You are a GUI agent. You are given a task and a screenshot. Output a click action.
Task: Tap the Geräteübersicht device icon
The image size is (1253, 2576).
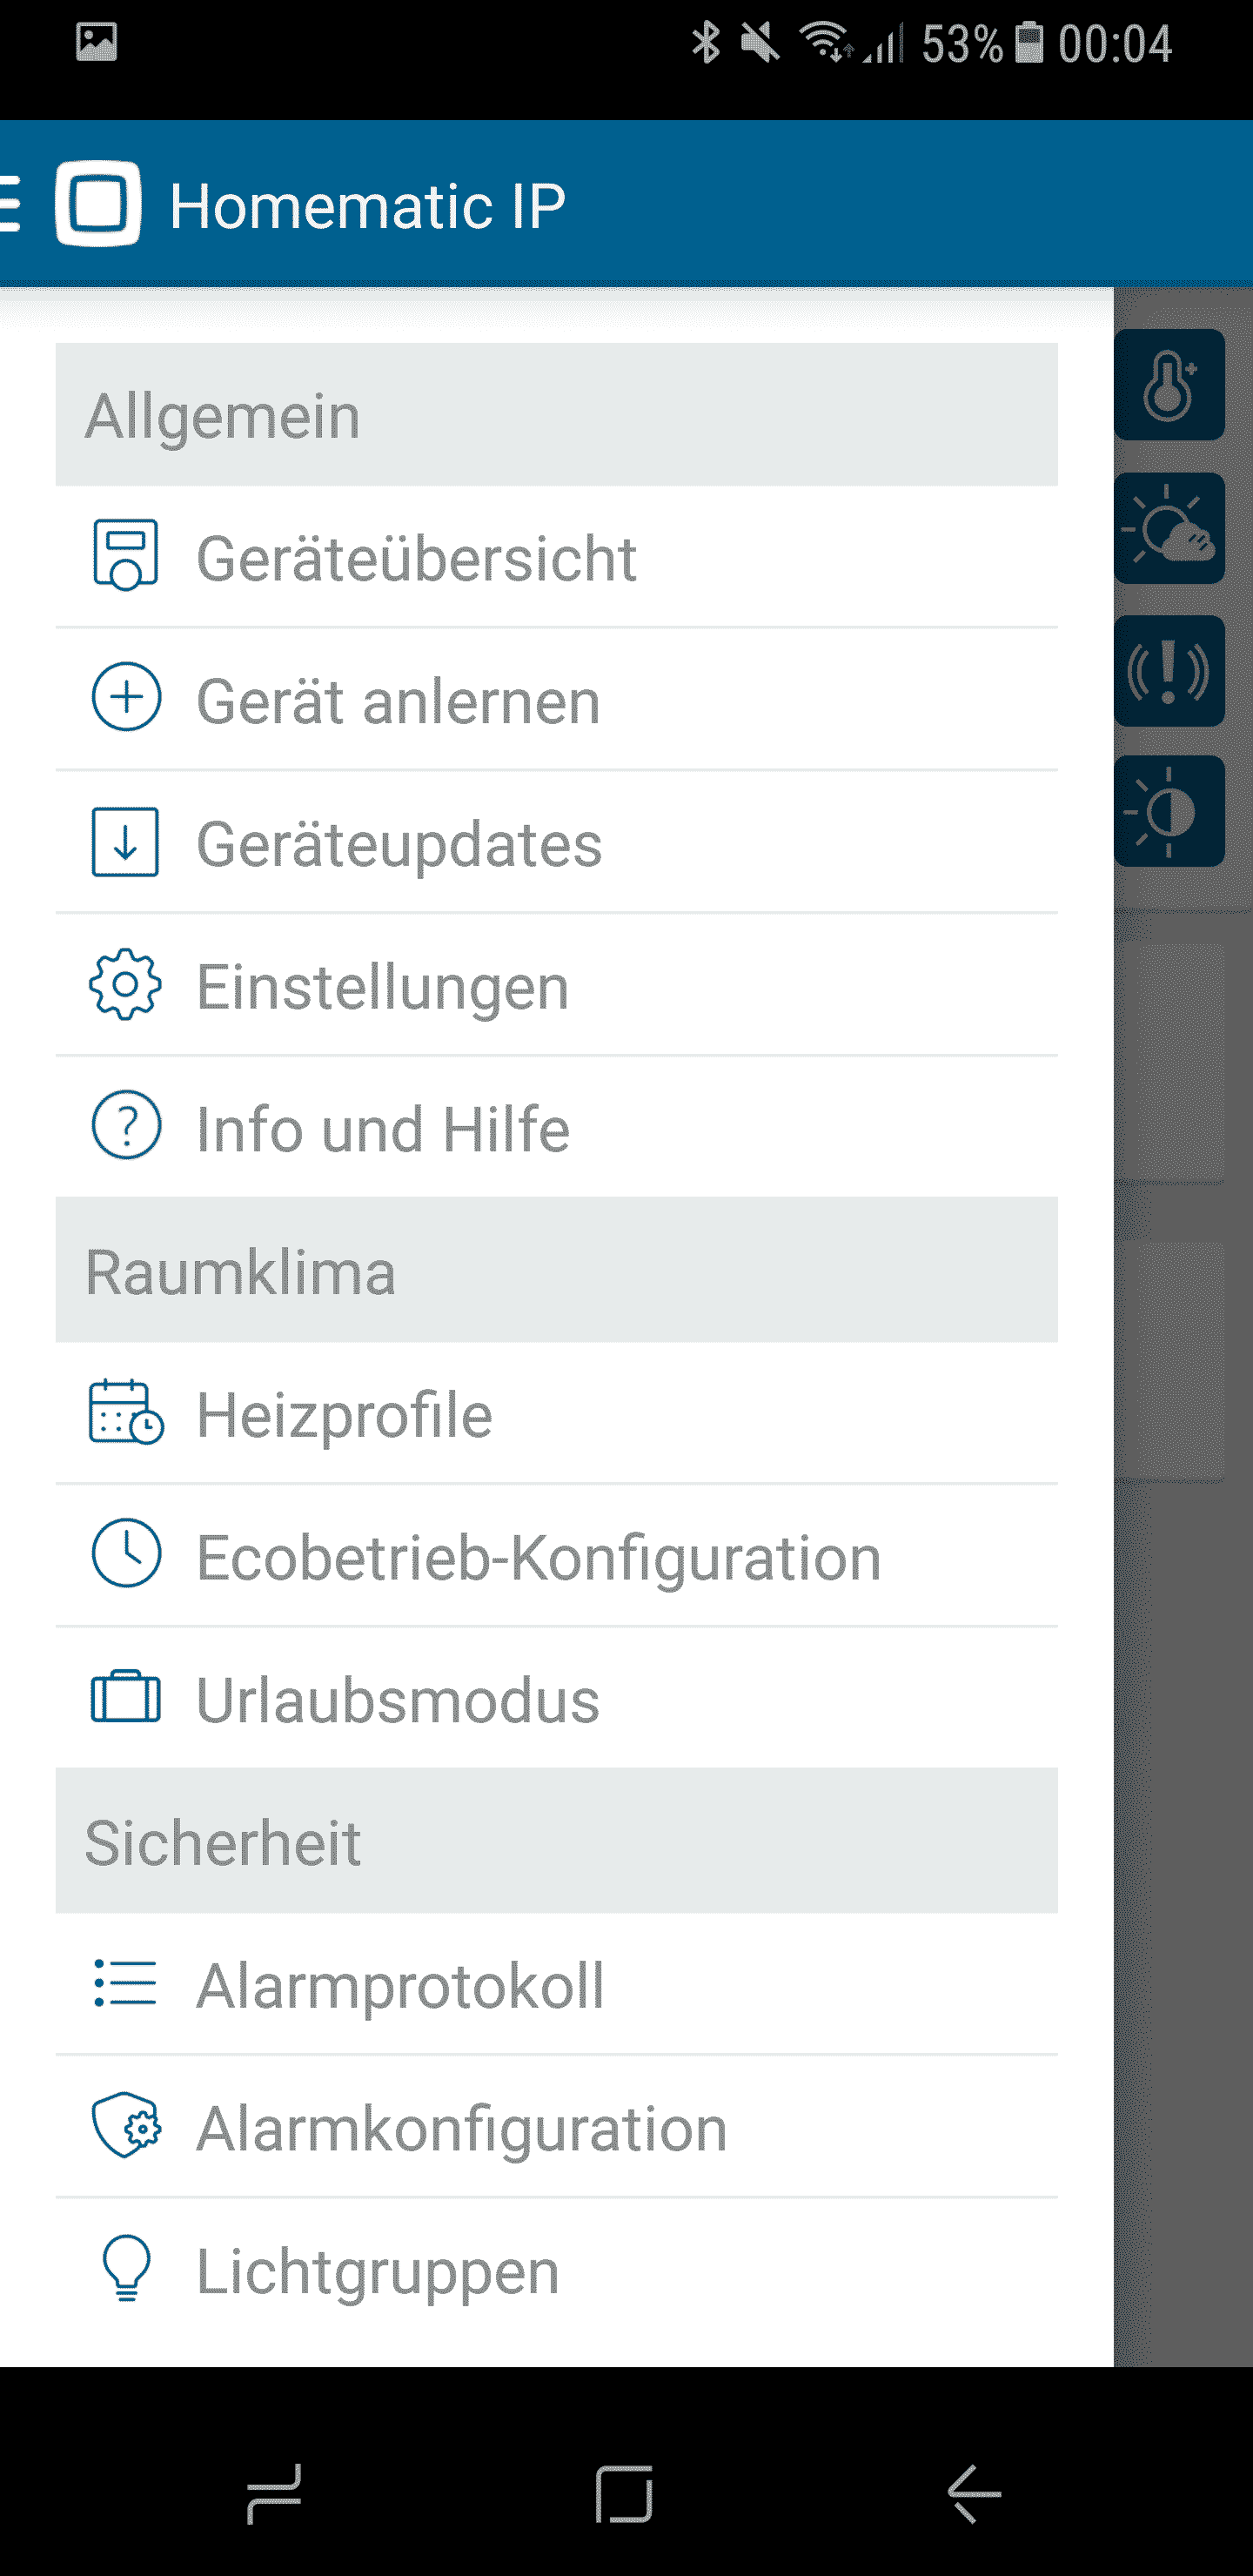click(125, 556)
